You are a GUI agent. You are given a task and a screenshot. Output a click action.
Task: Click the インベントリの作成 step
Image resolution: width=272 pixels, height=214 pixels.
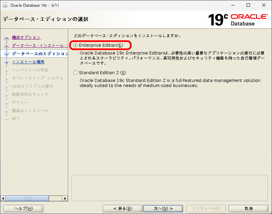[x=30, y=70]
